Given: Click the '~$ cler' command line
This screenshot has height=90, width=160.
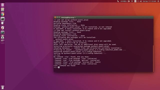Looking at the screenshot, I should [x=57, y=55].
